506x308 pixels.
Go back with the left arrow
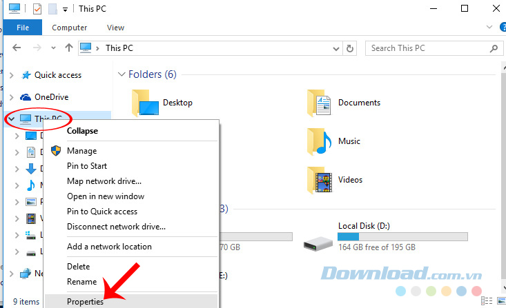point(17,48)
